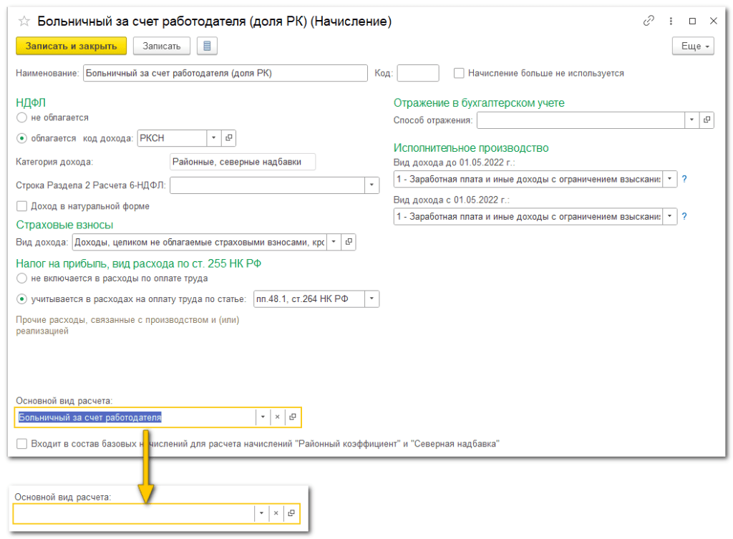Image resolution: width=733 pixels, height=539 pixels.
Task: Open the Еще menu
Action: 693,47
